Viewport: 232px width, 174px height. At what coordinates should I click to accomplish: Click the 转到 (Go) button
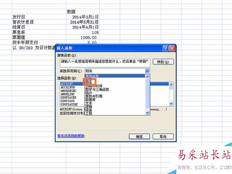pyautogui.click(x=163, y=62)
